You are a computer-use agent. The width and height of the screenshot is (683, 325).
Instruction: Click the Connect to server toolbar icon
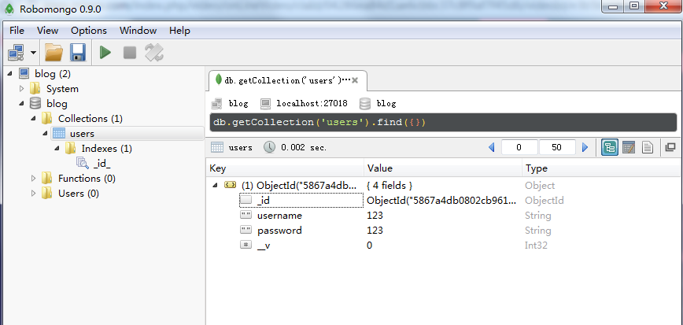17,53
